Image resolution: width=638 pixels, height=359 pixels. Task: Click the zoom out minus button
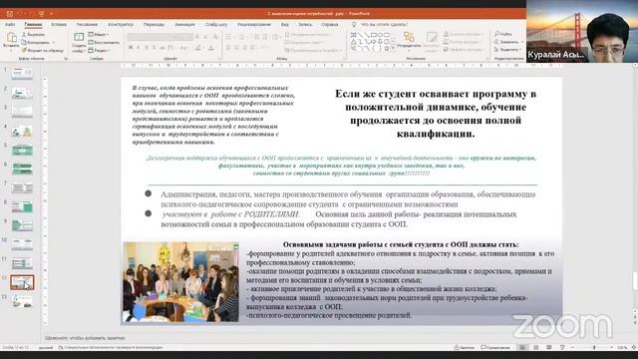click(x=572, y=348)
